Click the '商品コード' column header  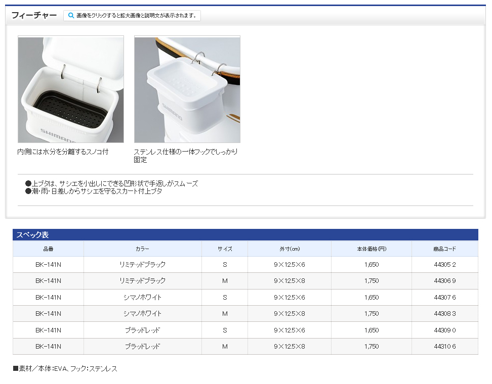pyautogui.click(x=444, y=249)
